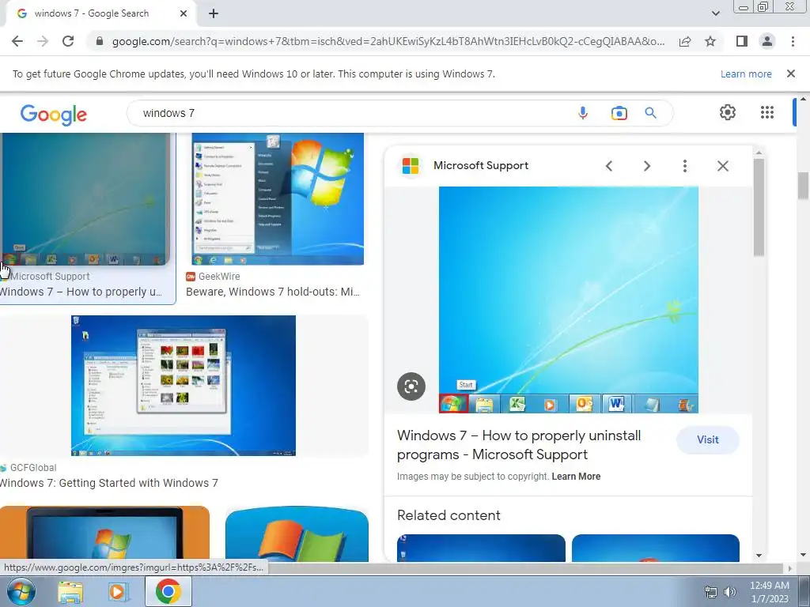Click the main page vertical scrollbar thumb
Image resolution: width=810 pixels, height=607 pixels.
(x=803, y=186)
